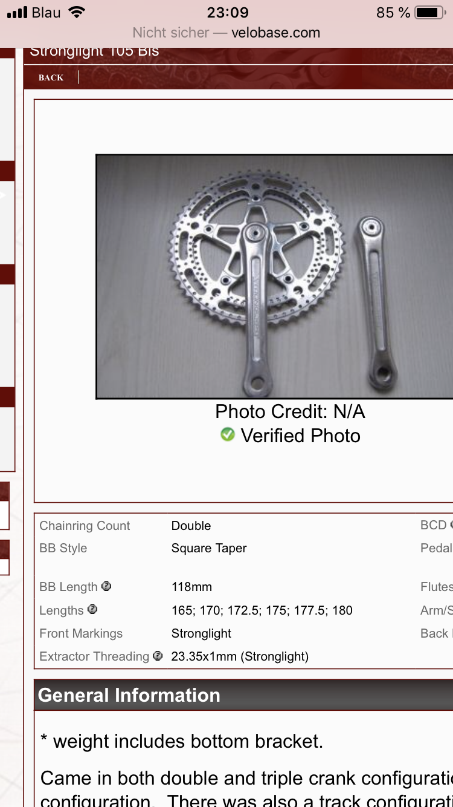Tap the Verified Photo label

click(x=301, y=436)
